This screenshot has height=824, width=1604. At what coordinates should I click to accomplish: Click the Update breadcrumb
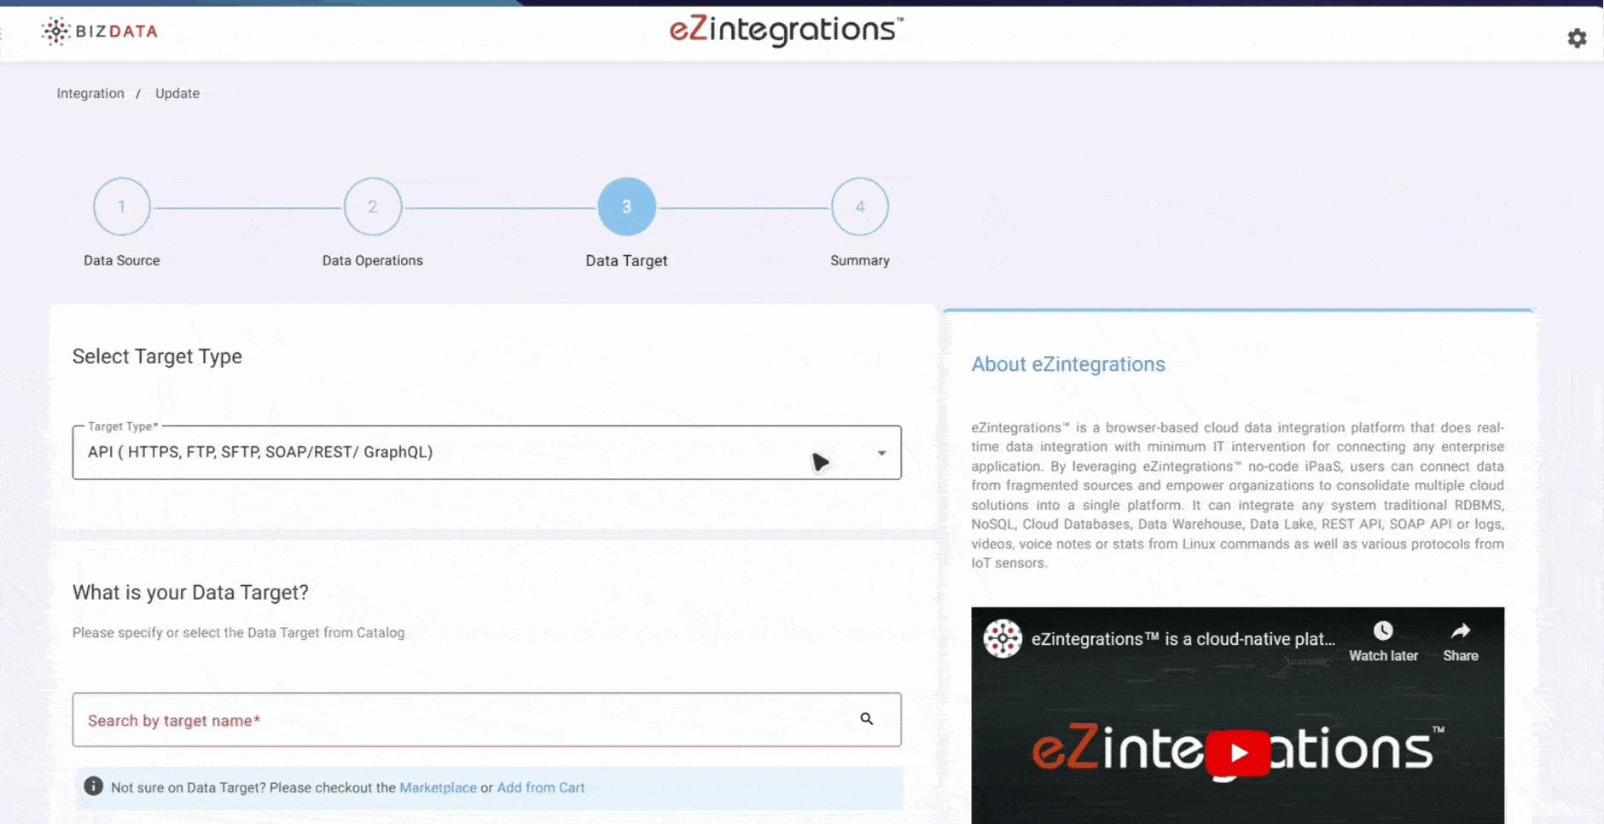(x=177, y=94)
